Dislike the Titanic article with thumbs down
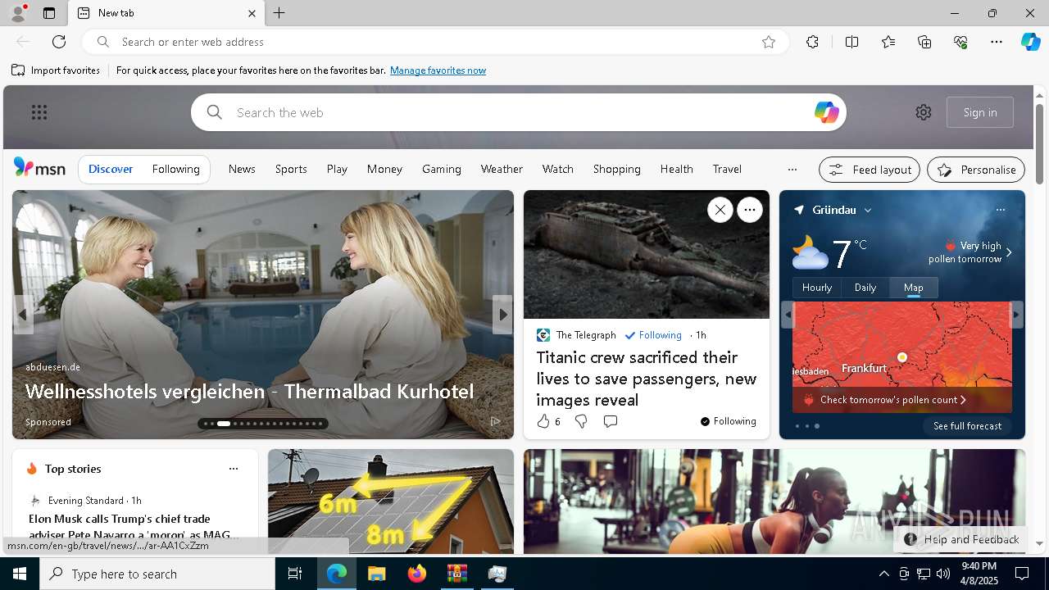 point(581,421)
